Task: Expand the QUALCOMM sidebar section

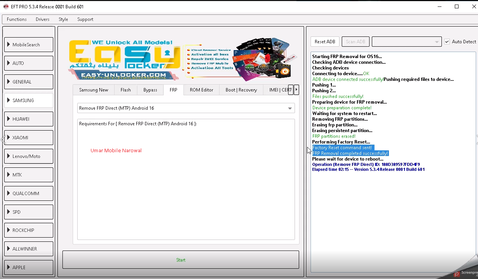Action: tap(29, 194)
